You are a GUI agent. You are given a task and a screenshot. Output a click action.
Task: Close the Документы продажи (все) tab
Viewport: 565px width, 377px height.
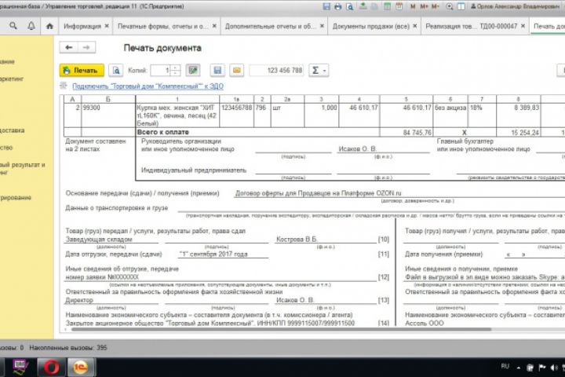tap(415, 26)
